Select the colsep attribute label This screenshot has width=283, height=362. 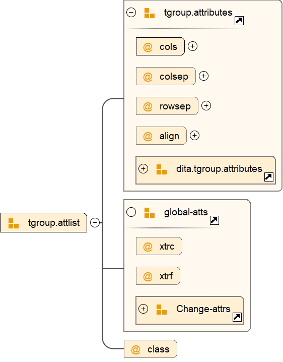pyautogui.click(x=174, y=77)
